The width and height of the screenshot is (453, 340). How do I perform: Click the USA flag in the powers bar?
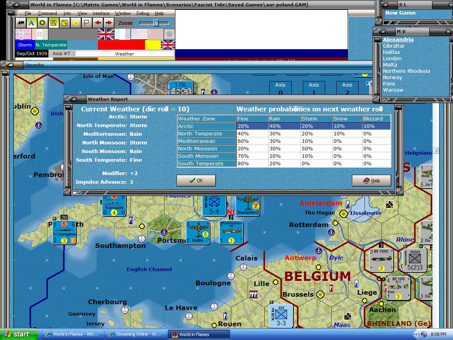coord(139,34)
